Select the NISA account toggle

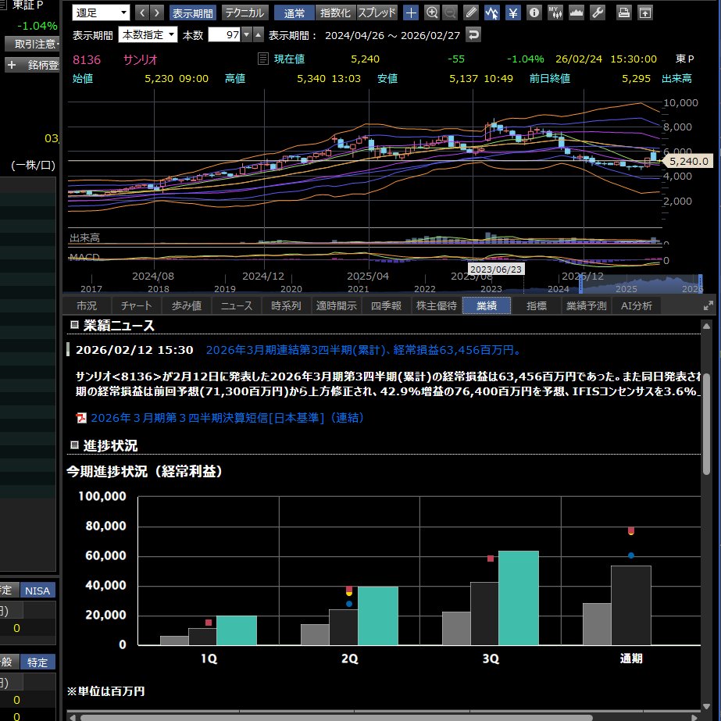click(x=37, y=591)
